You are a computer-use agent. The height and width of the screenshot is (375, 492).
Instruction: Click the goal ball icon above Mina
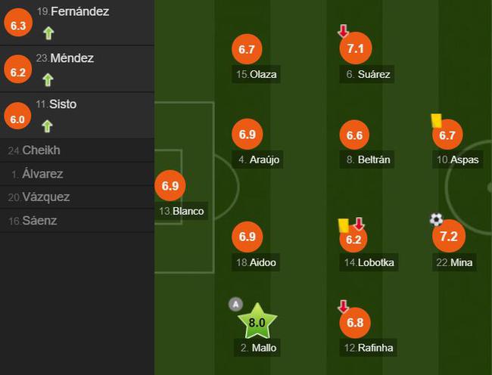(x=436, y=219)
